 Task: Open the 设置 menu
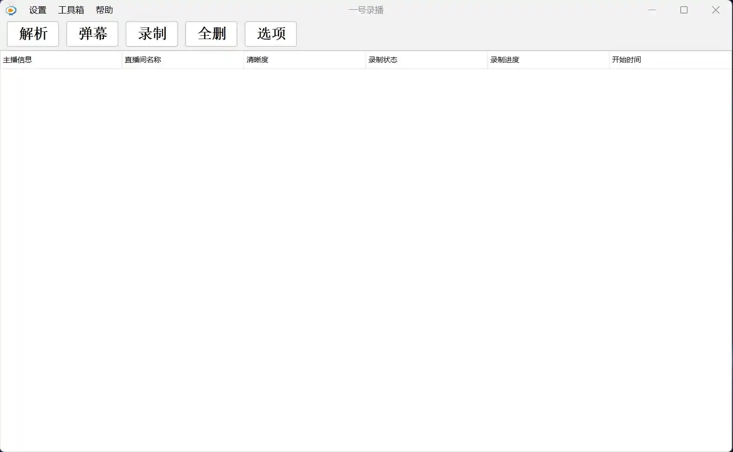tap(38, 10)
